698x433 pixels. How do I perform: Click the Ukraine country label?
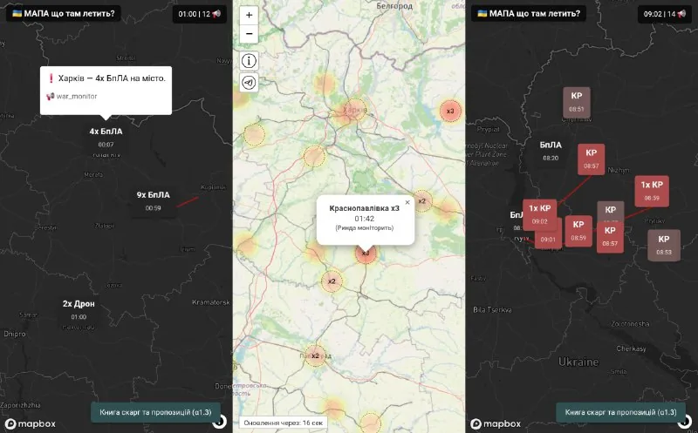(x=578, y=362)
